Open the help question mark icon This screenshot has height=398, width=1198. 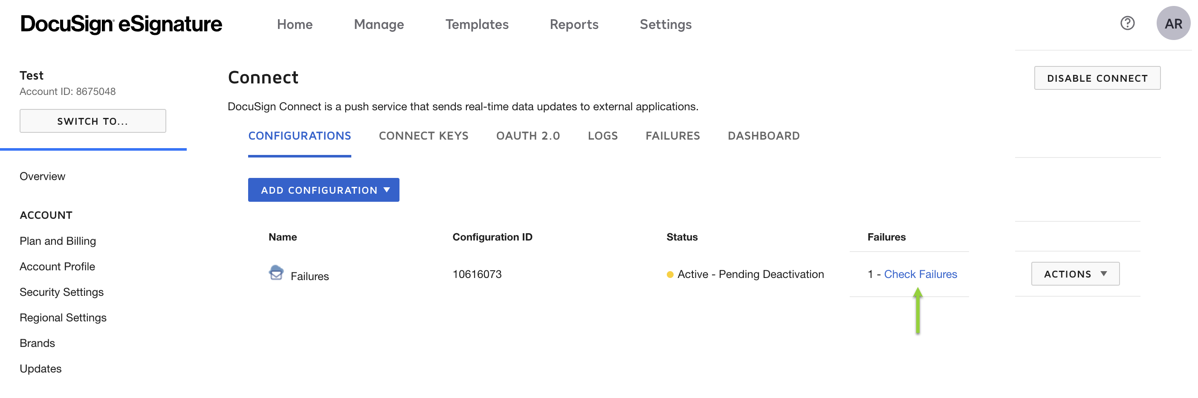click(x=1127, y=23)
